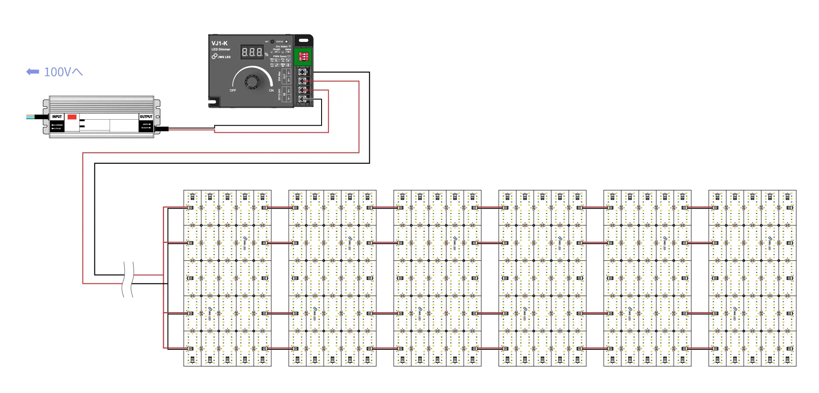Click the OUTPUT label on the power supply
Screen dimensions: 819x393
pos(146,116)
